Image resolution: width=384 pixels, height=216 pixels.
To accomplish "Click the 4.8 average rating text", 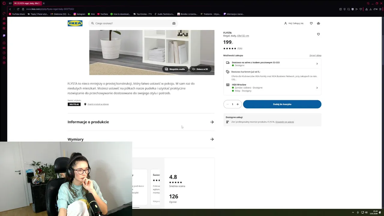I will pyautogui.click(x=173, y=177).
